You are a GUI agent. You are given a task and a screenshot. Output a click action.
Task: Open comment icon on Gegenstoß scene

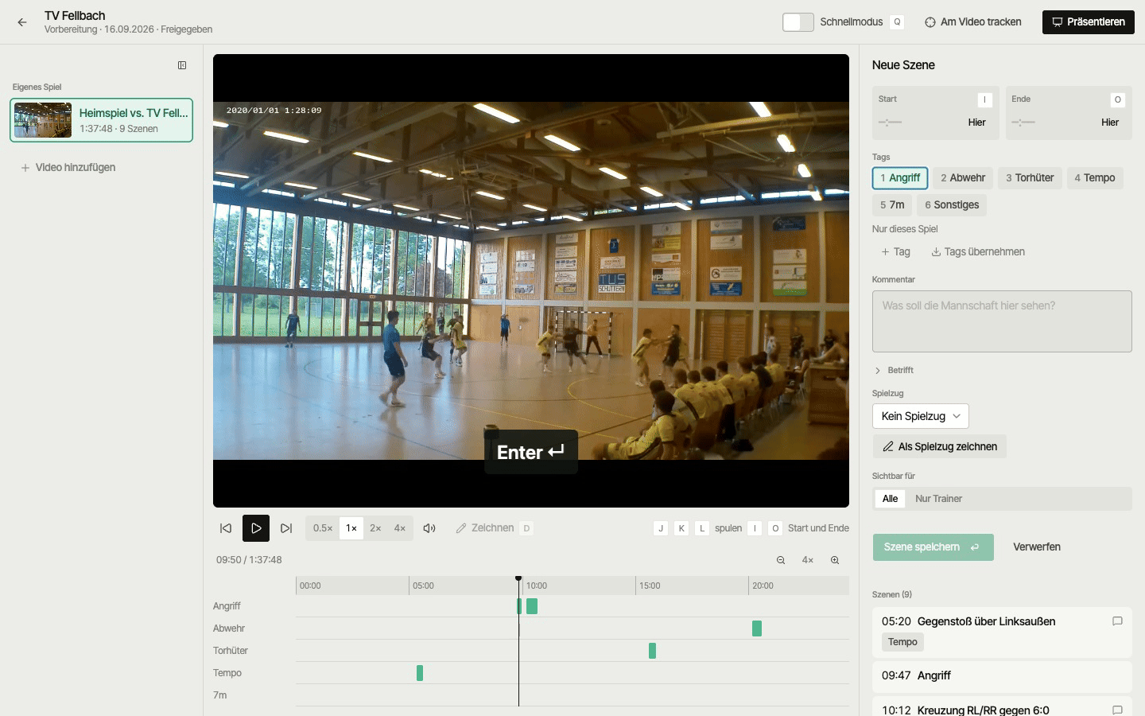[x=1117, y=621]
